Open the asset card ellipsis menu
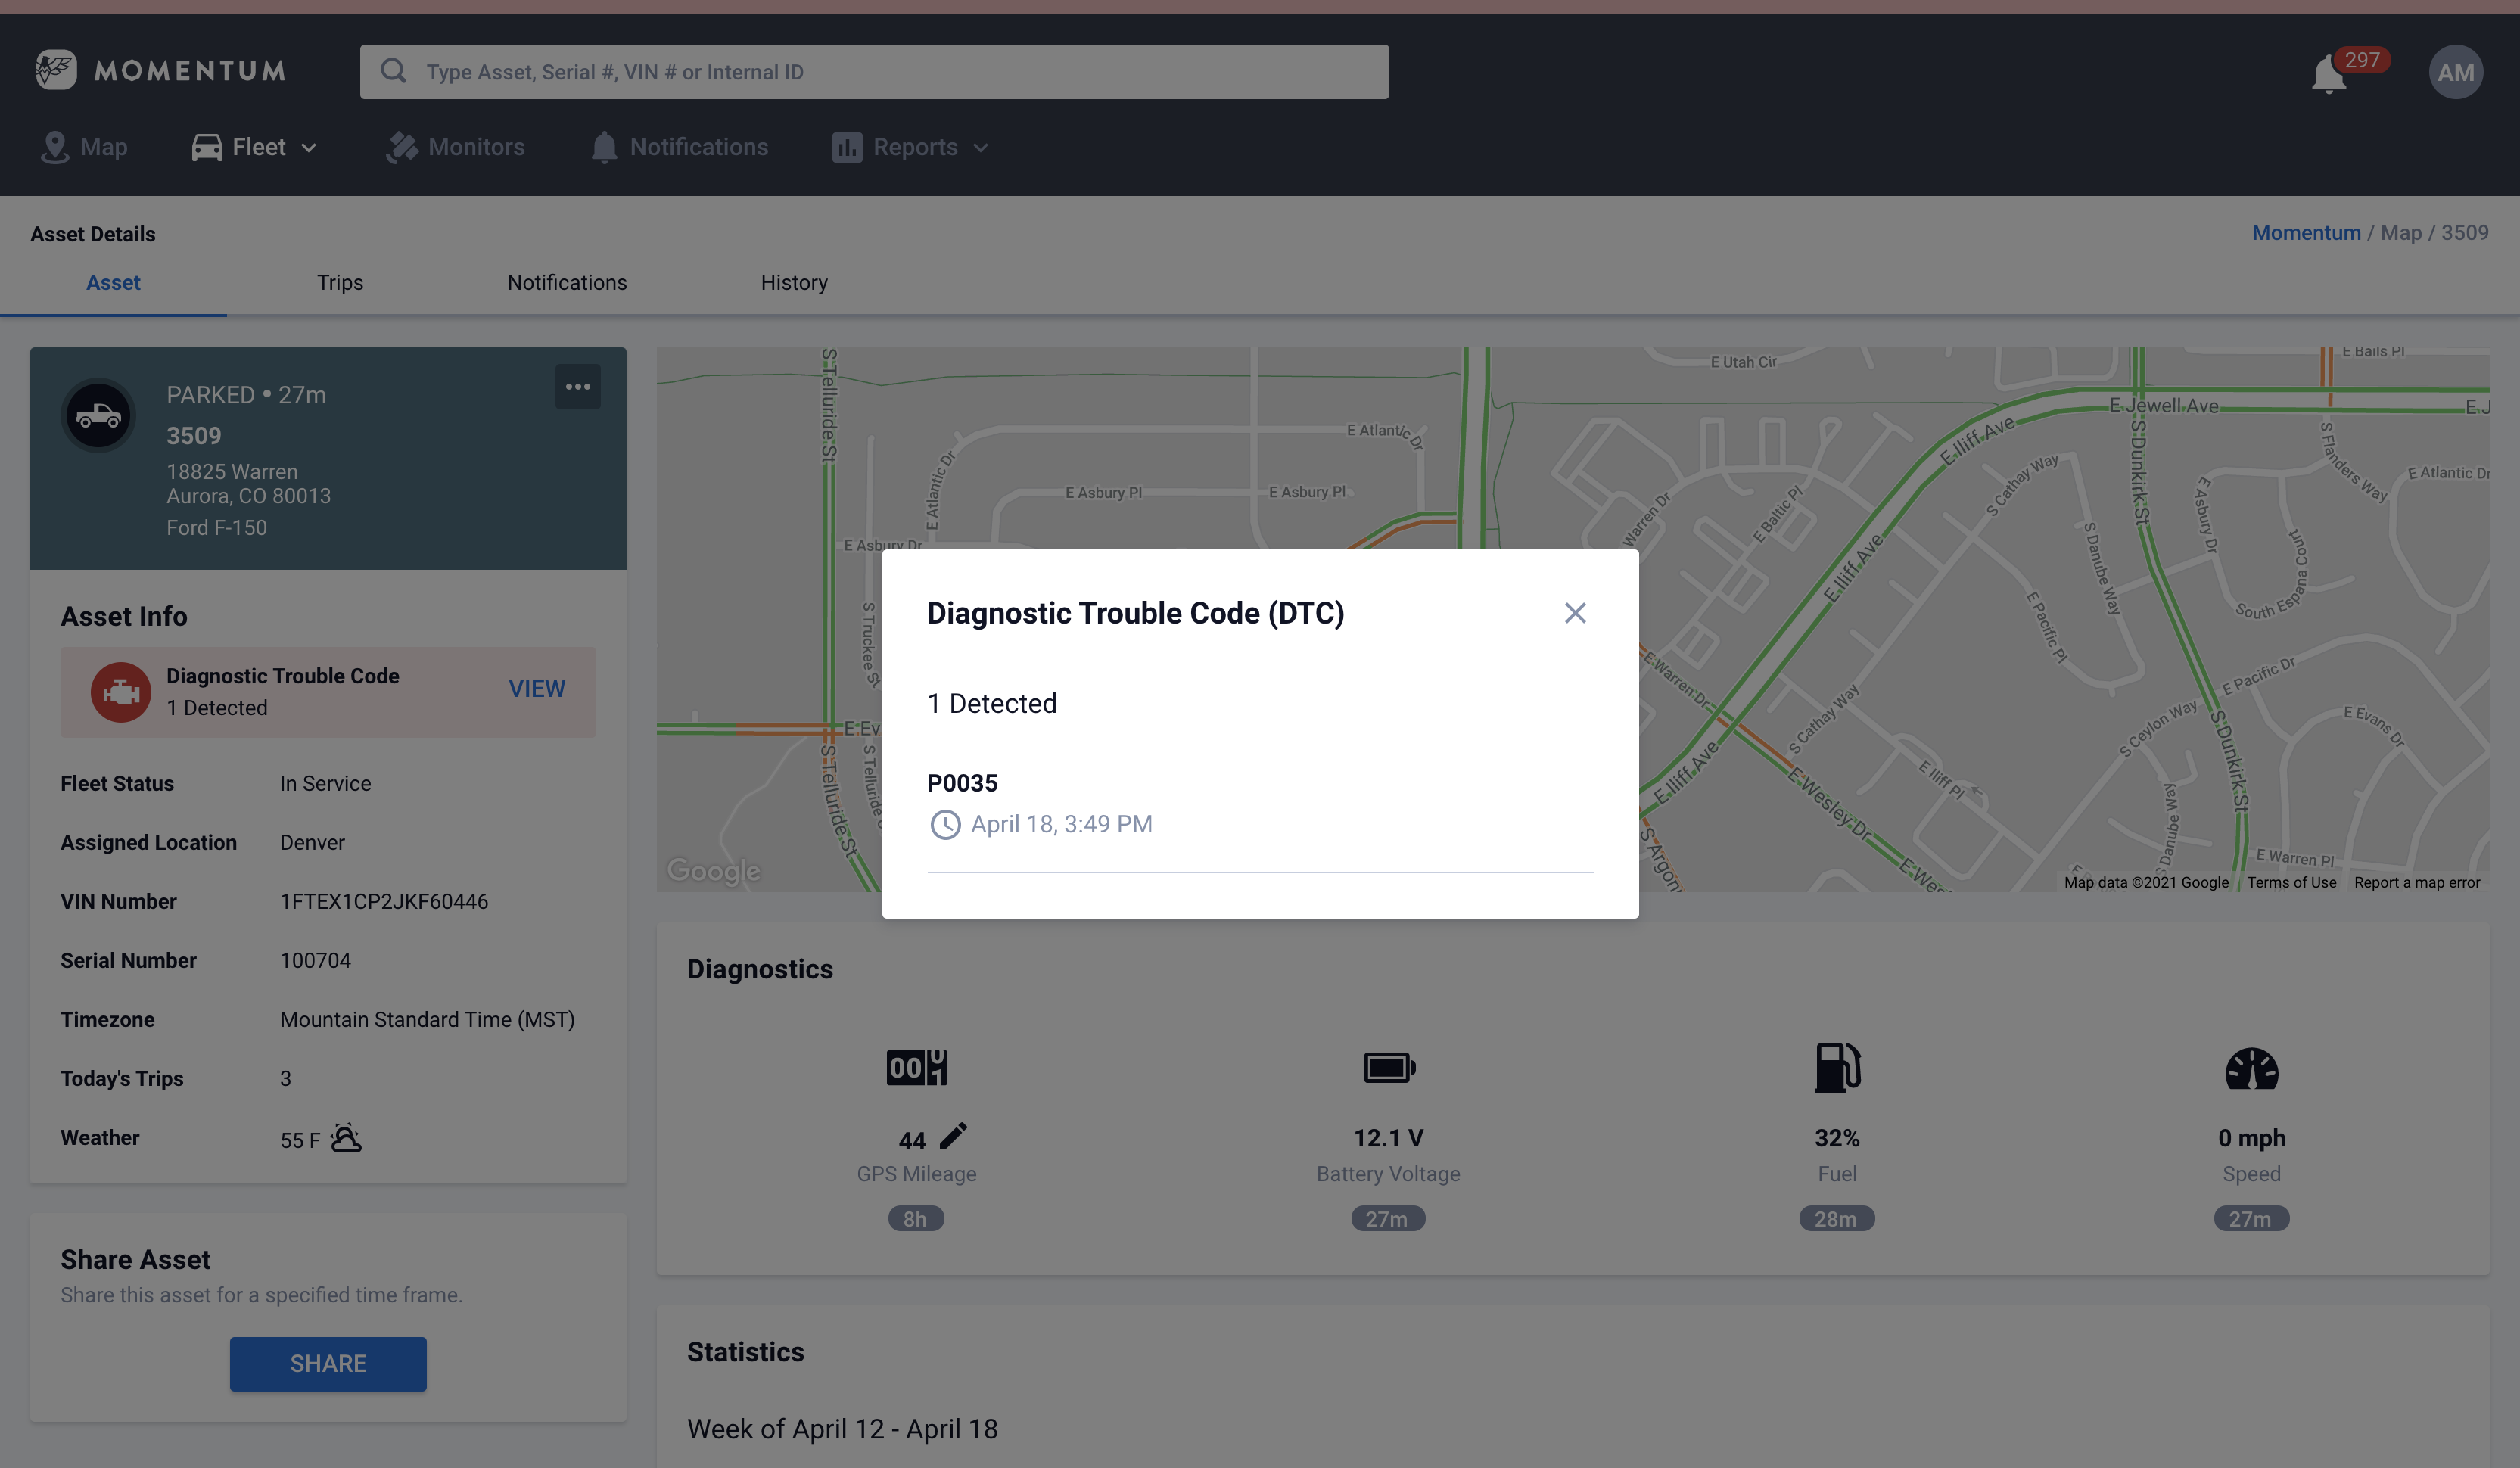2520x1468 pixels. [578, 386]
